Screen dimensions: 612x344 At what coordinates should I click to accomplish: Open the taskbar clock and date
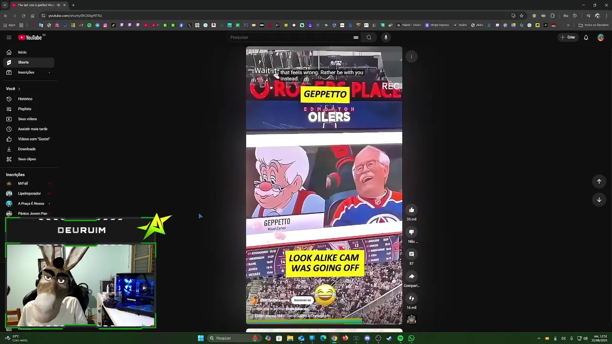(x=600, y=338)
